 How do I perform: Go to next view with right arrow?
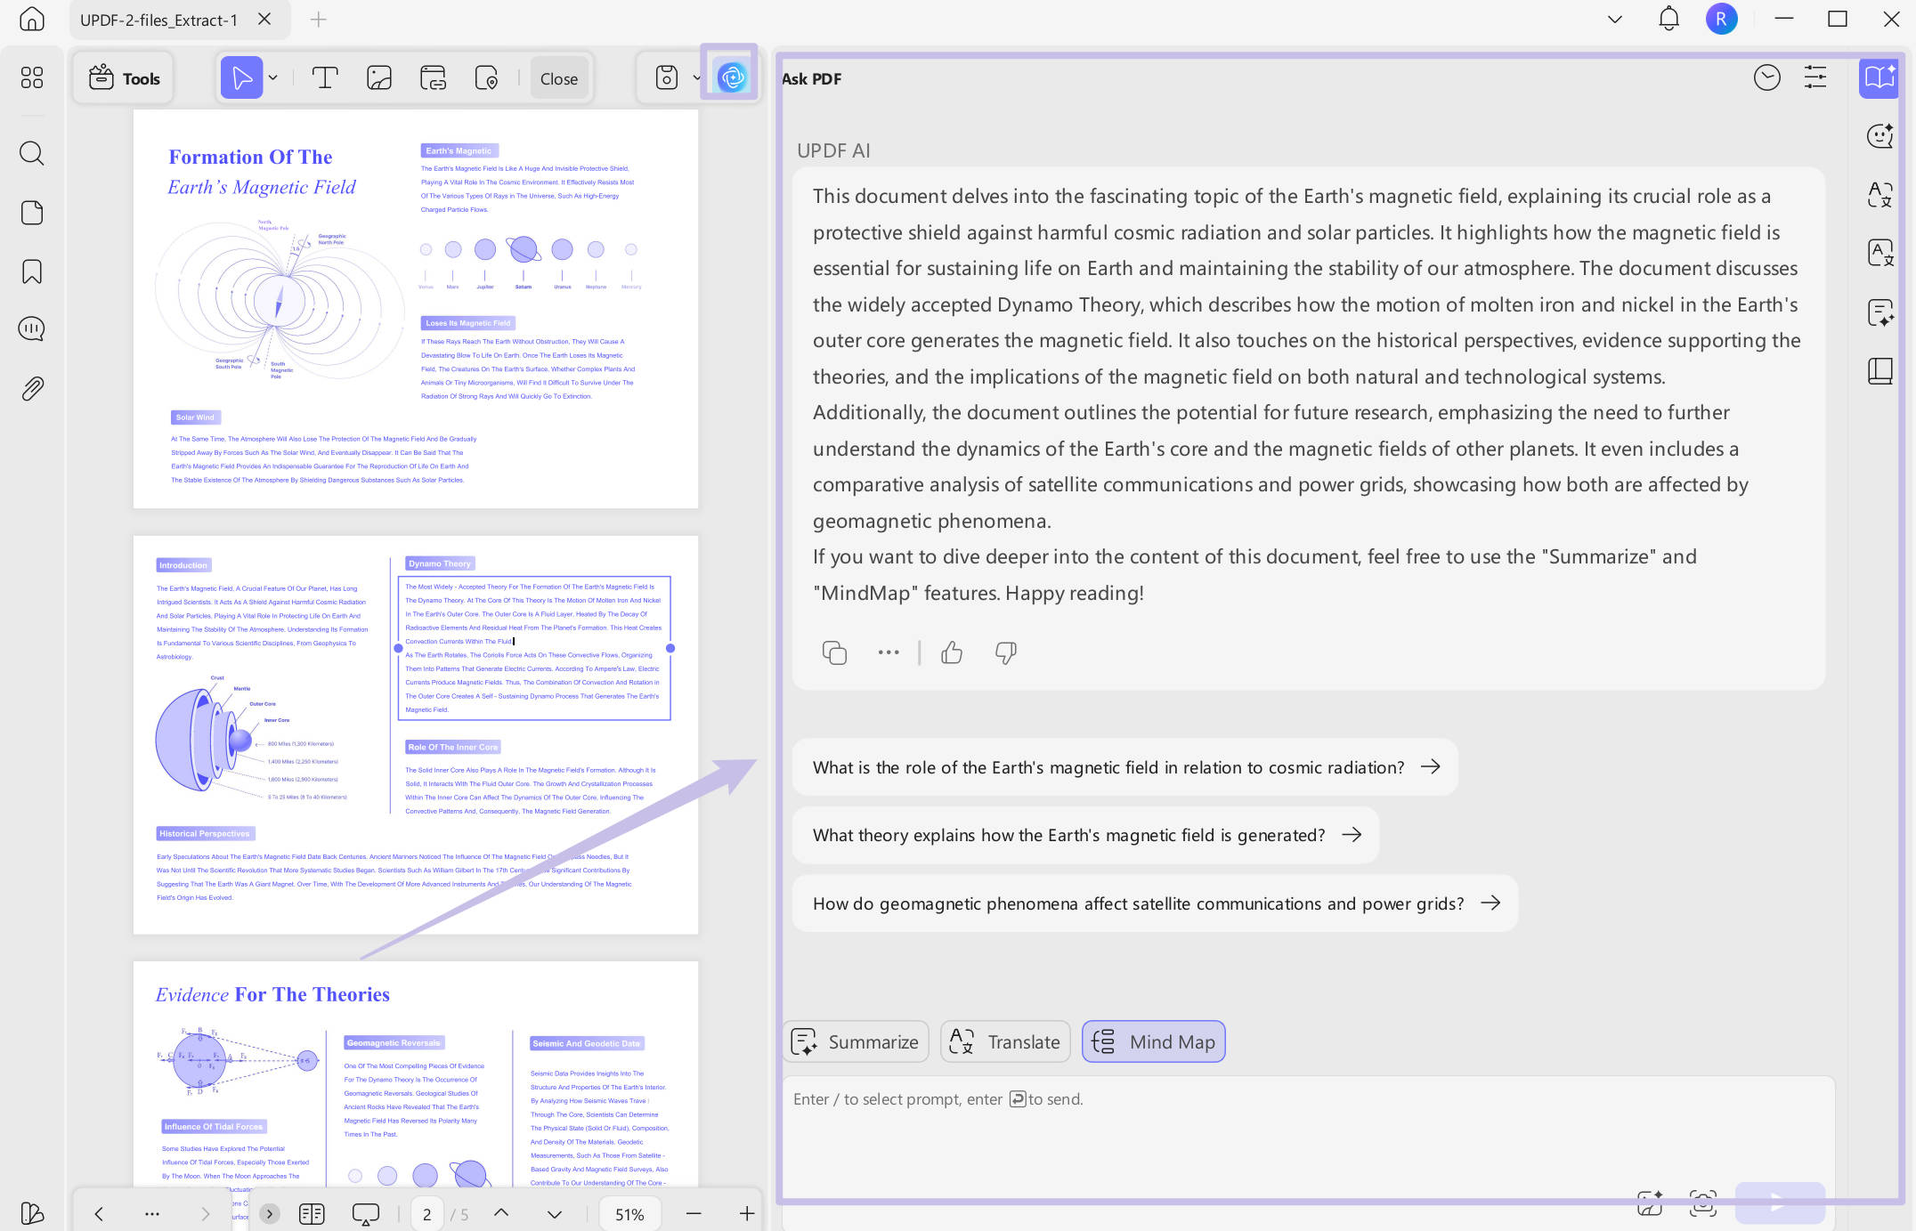pos(205,1214)
